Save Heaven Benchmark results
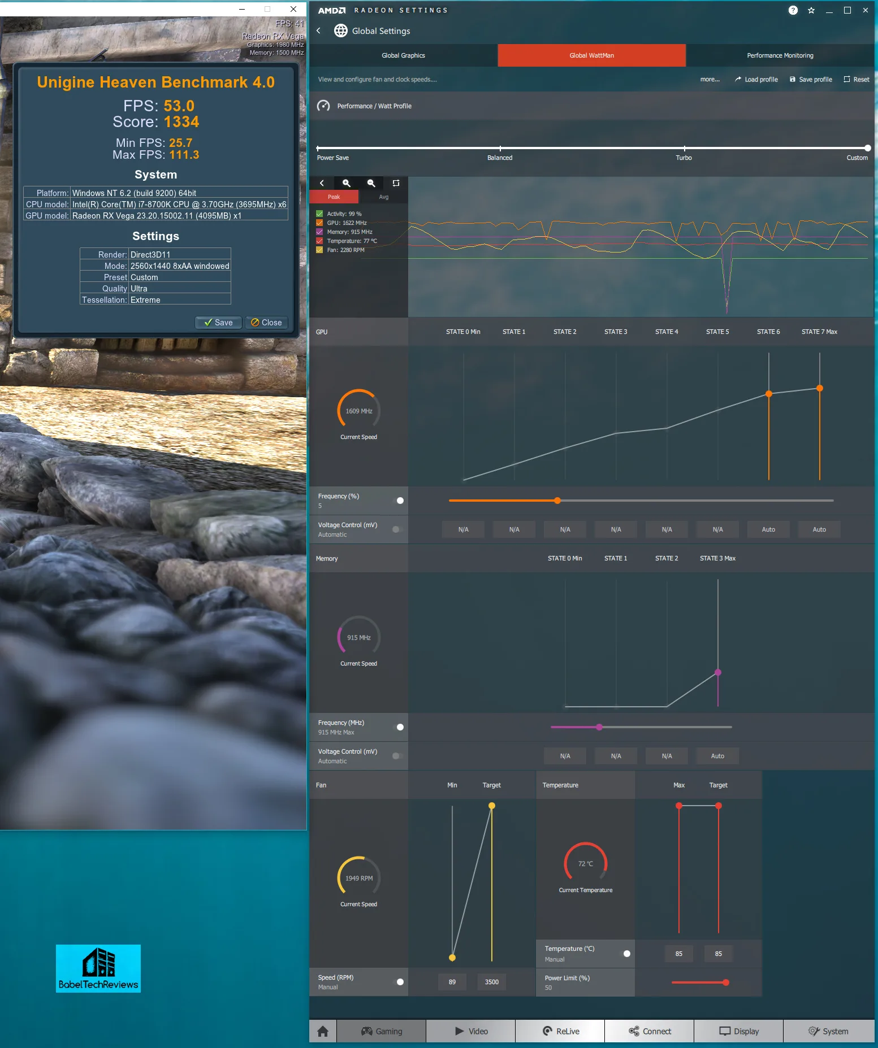The image size is (878, 1048). 218,323
